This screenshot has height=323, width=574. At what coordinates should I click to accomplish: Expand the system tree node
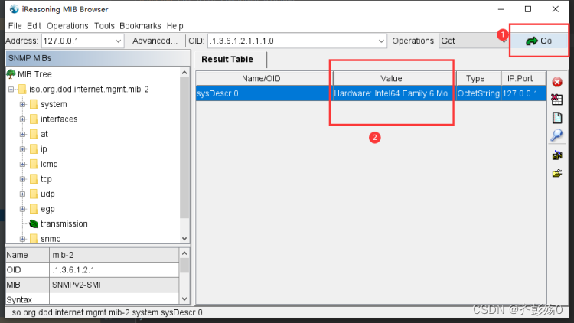[23, 104]
